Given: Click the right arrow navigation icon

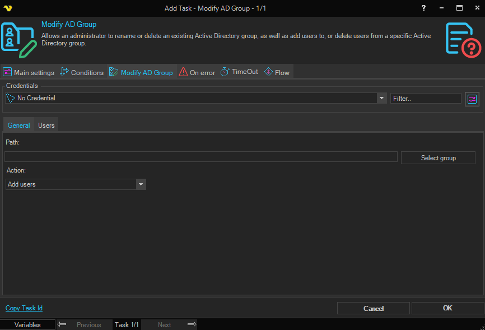Looking at the screenshot, I should click(192, 324).
